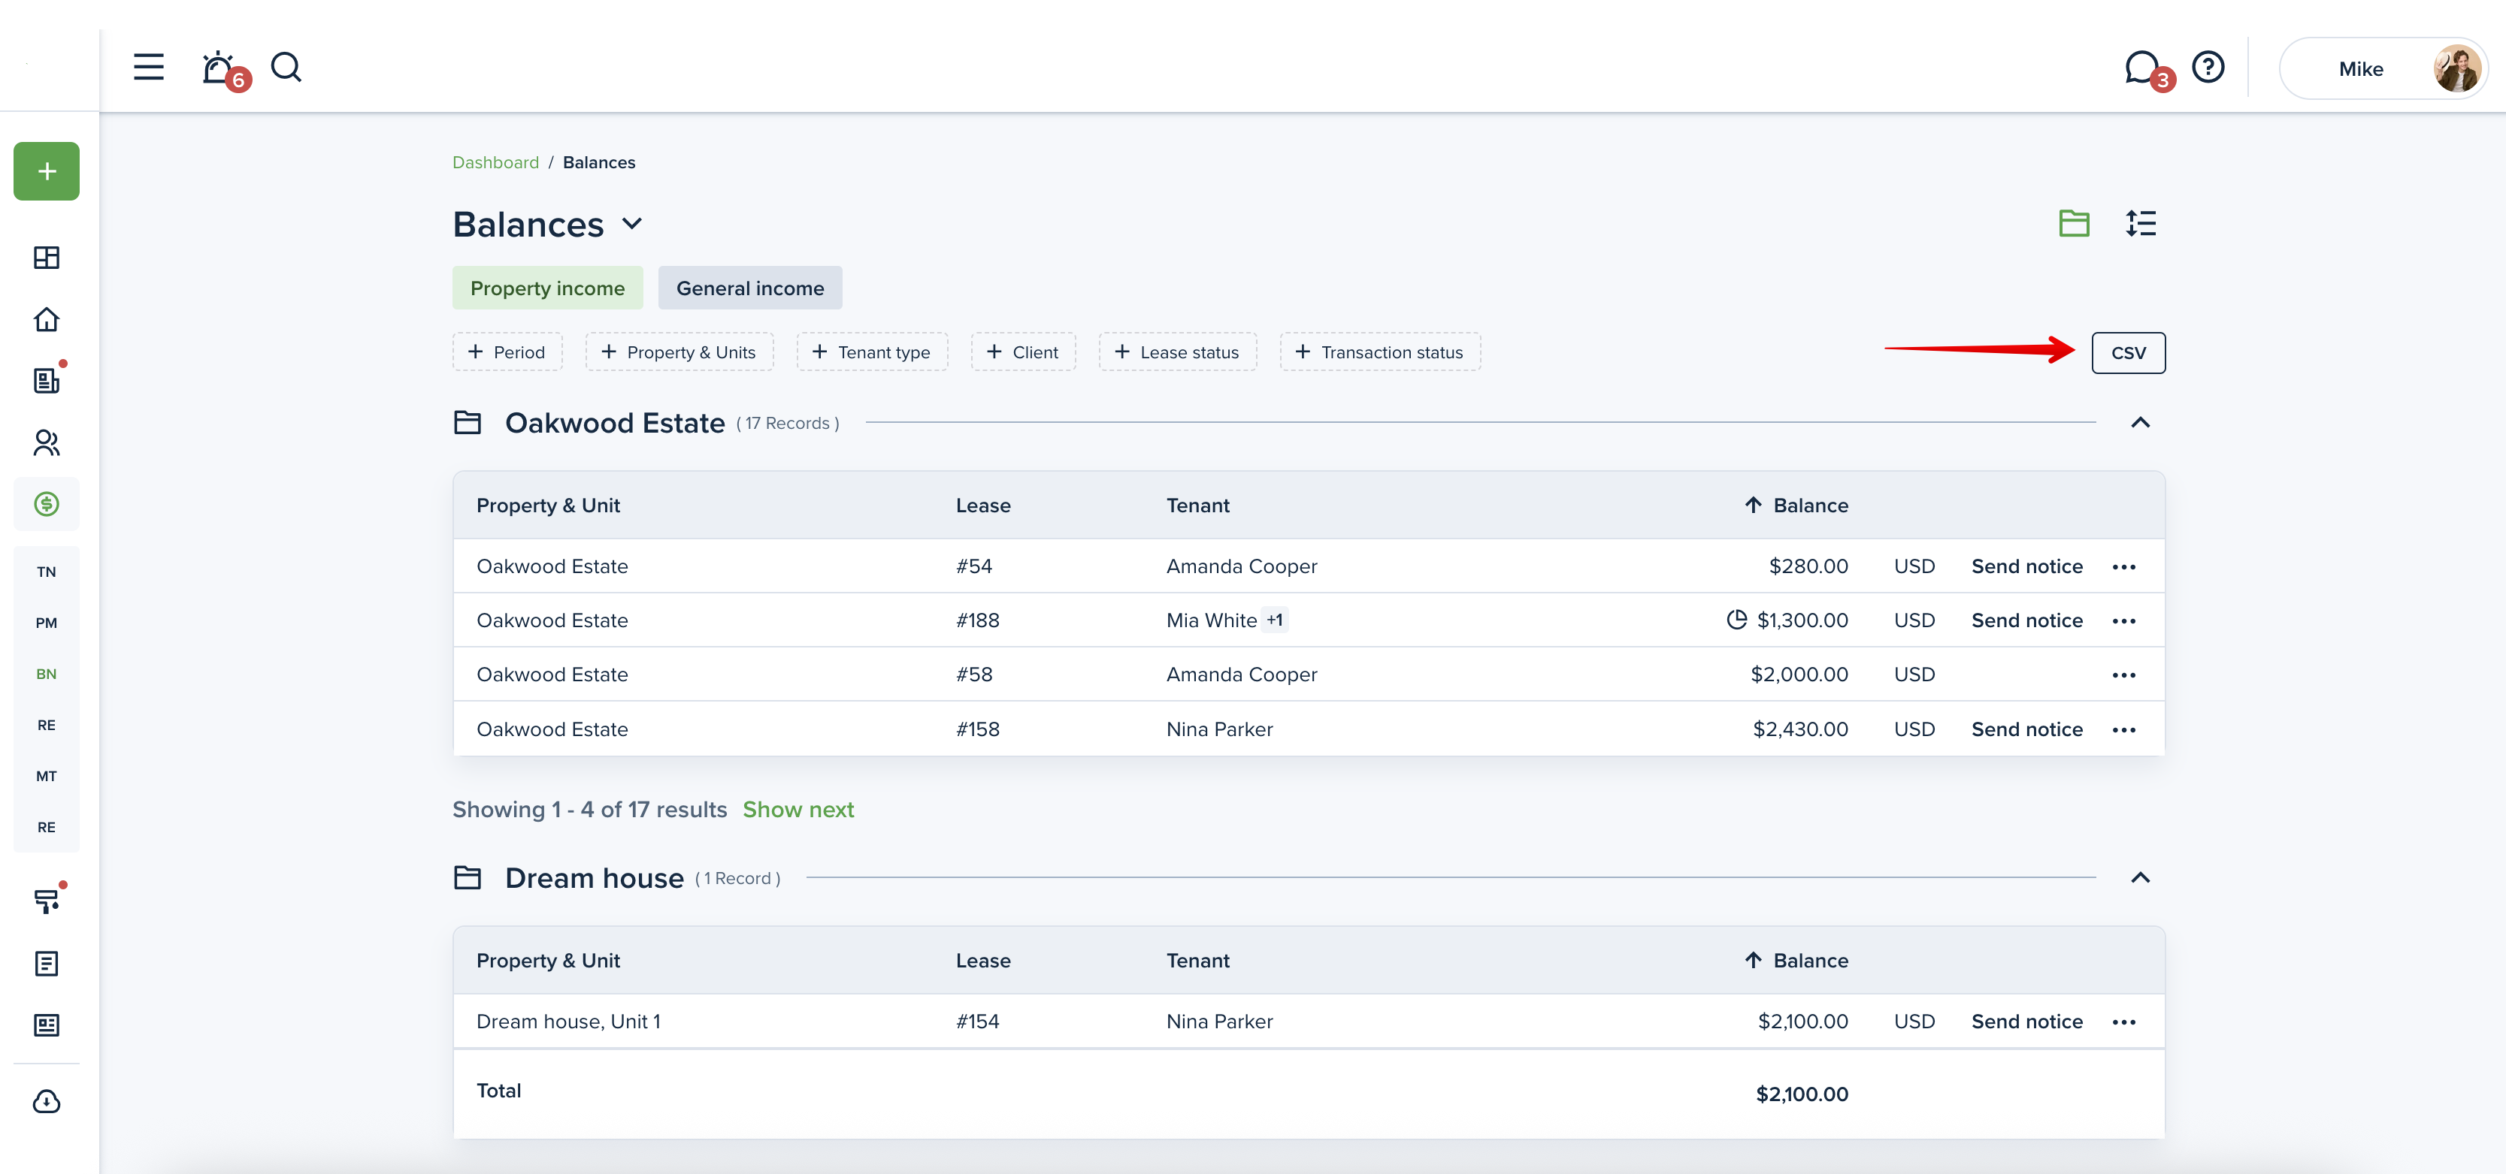Image resolution: width=2506 pixels, height=1174 pixels.
Task: Open the hamburger menu icon
Action: point(148,67)
